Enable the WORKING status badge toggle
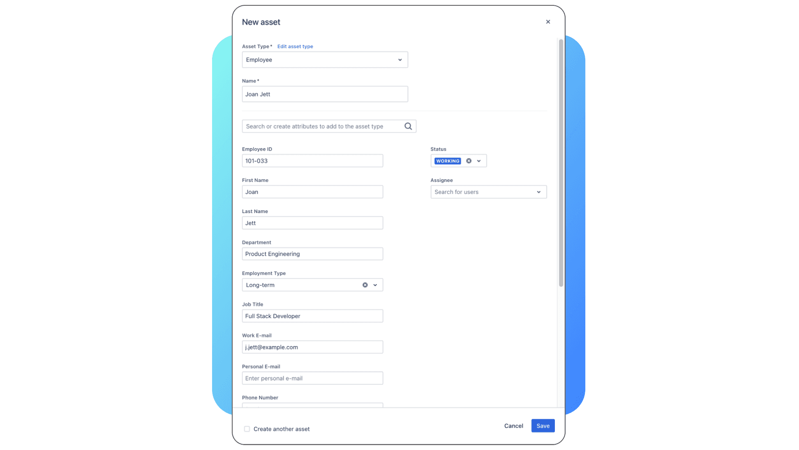This screenshot has width=799, height=450. tap(448, 161)
